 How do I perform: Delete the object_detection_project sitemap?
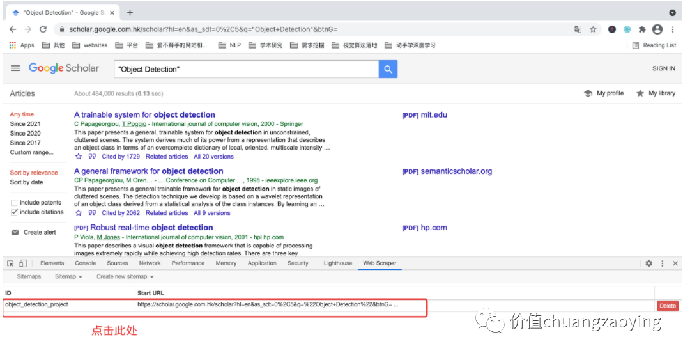click(667, 306)
